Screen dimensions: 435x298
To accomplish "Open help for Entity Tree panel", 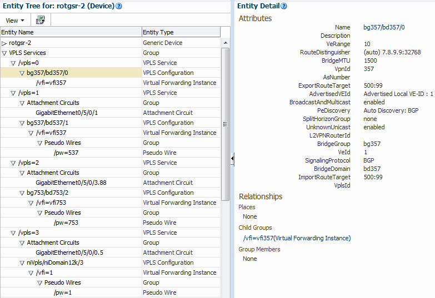I will (x=119, y=6).
